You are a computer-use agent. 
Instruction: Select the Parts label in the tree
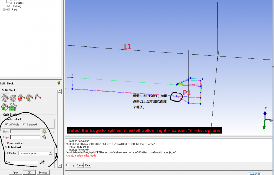coord(14,10)
